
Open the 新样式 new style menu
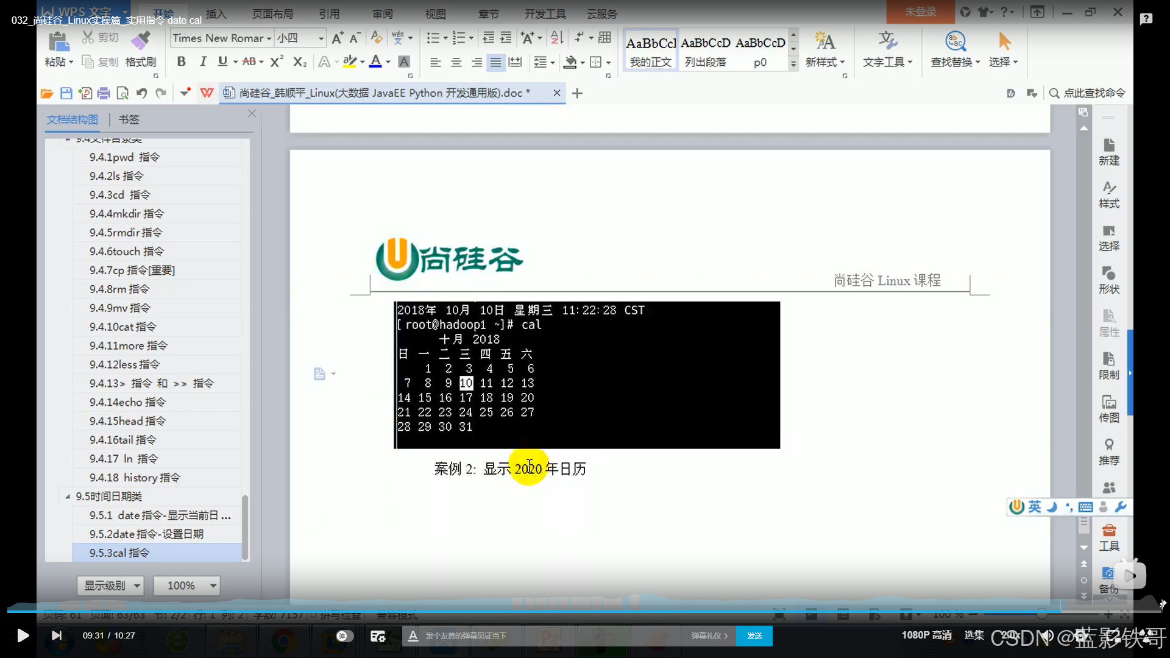[824, 50]
